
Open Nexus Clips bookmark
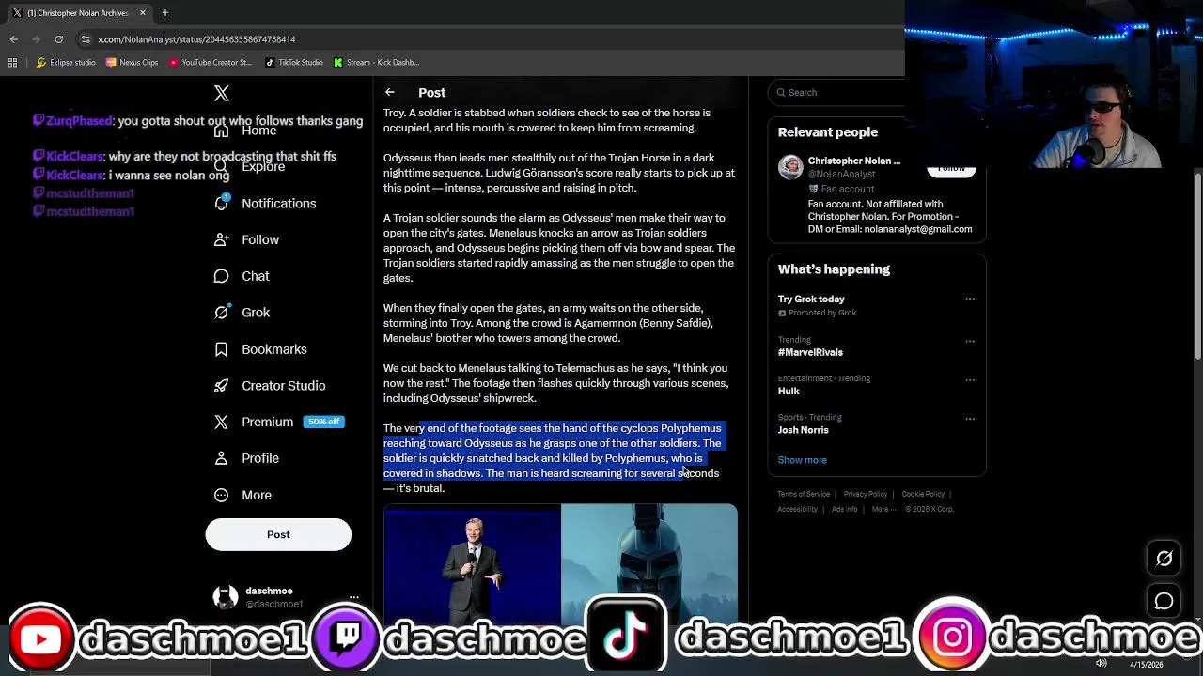[x=133, y=63]
